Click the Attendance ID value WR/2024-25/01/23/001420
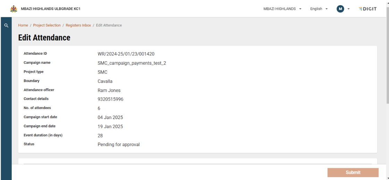This screenshot has width=389, height=180. click(x=126, y=54)
